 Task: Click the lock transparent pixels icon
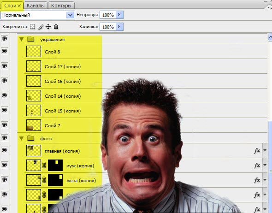point(32,27)
